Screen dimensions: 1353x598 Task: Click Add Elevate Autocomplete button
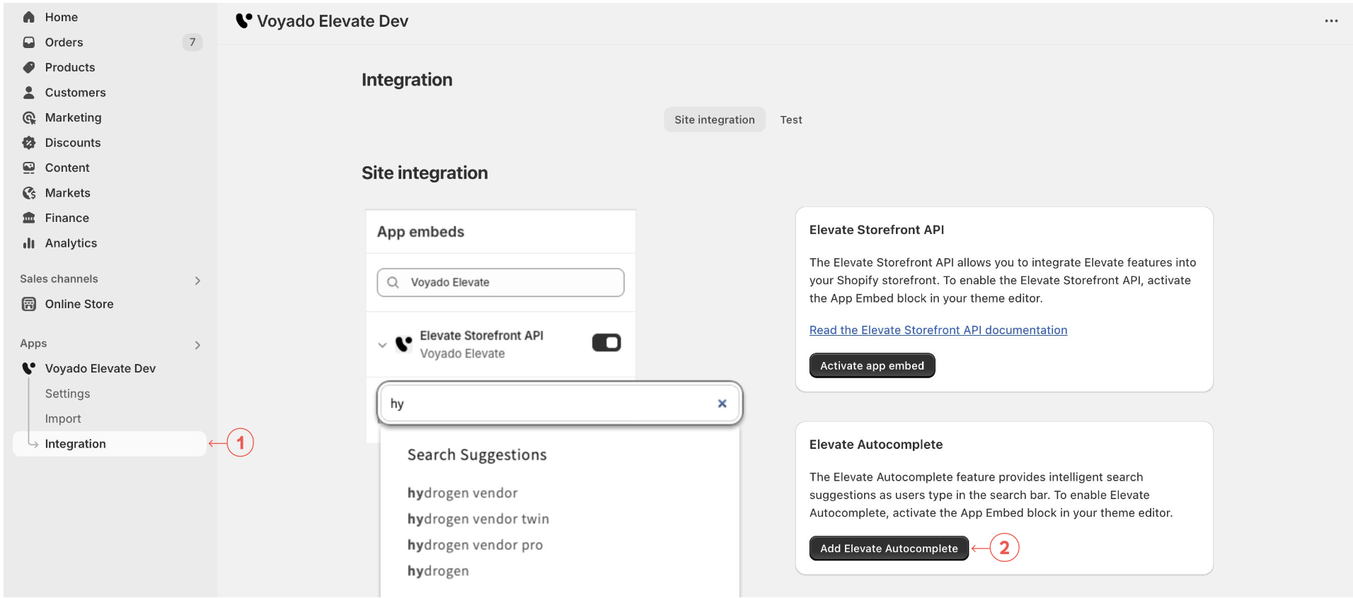(x=889, y=549)
